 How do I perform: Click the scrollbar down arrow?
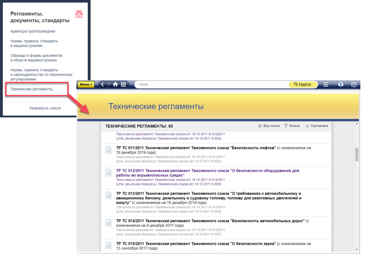[x=357, y=250]
